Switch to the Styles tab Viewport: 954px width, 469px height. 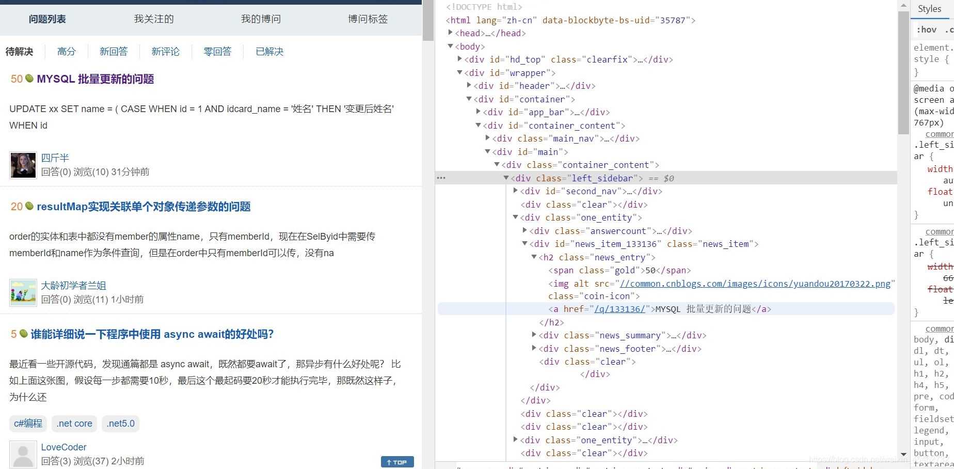[x=929, y=8]
